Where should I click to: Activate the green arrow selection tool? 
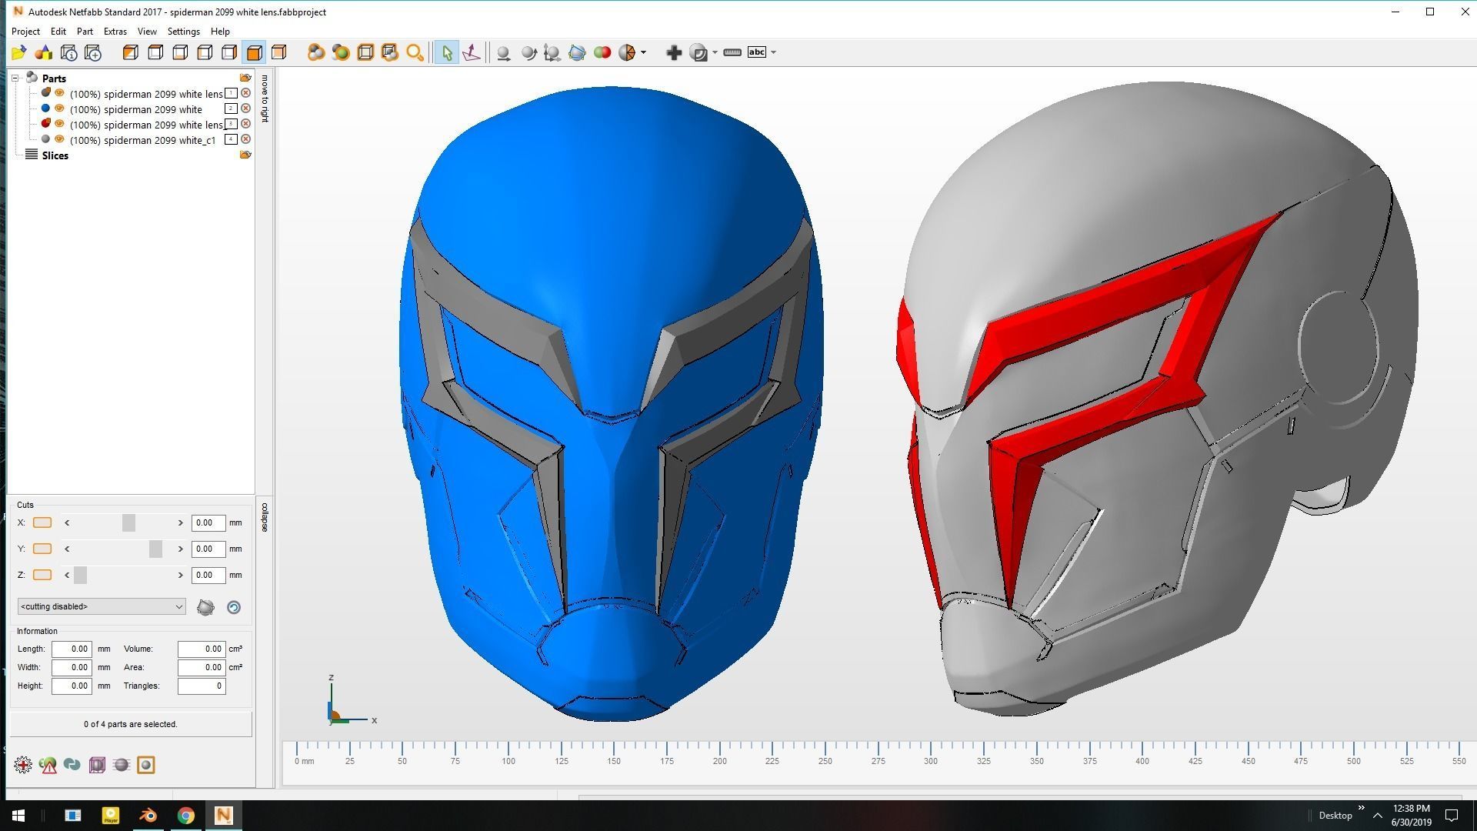(x=446, y=52)
